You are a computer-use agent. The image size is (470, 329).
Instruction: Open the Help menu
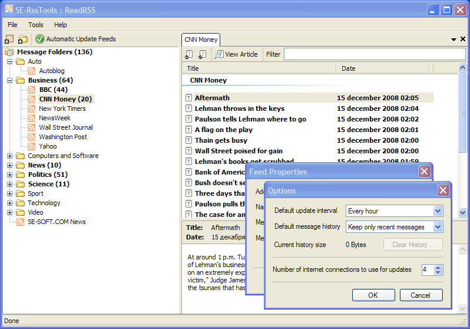coord(60,25)
